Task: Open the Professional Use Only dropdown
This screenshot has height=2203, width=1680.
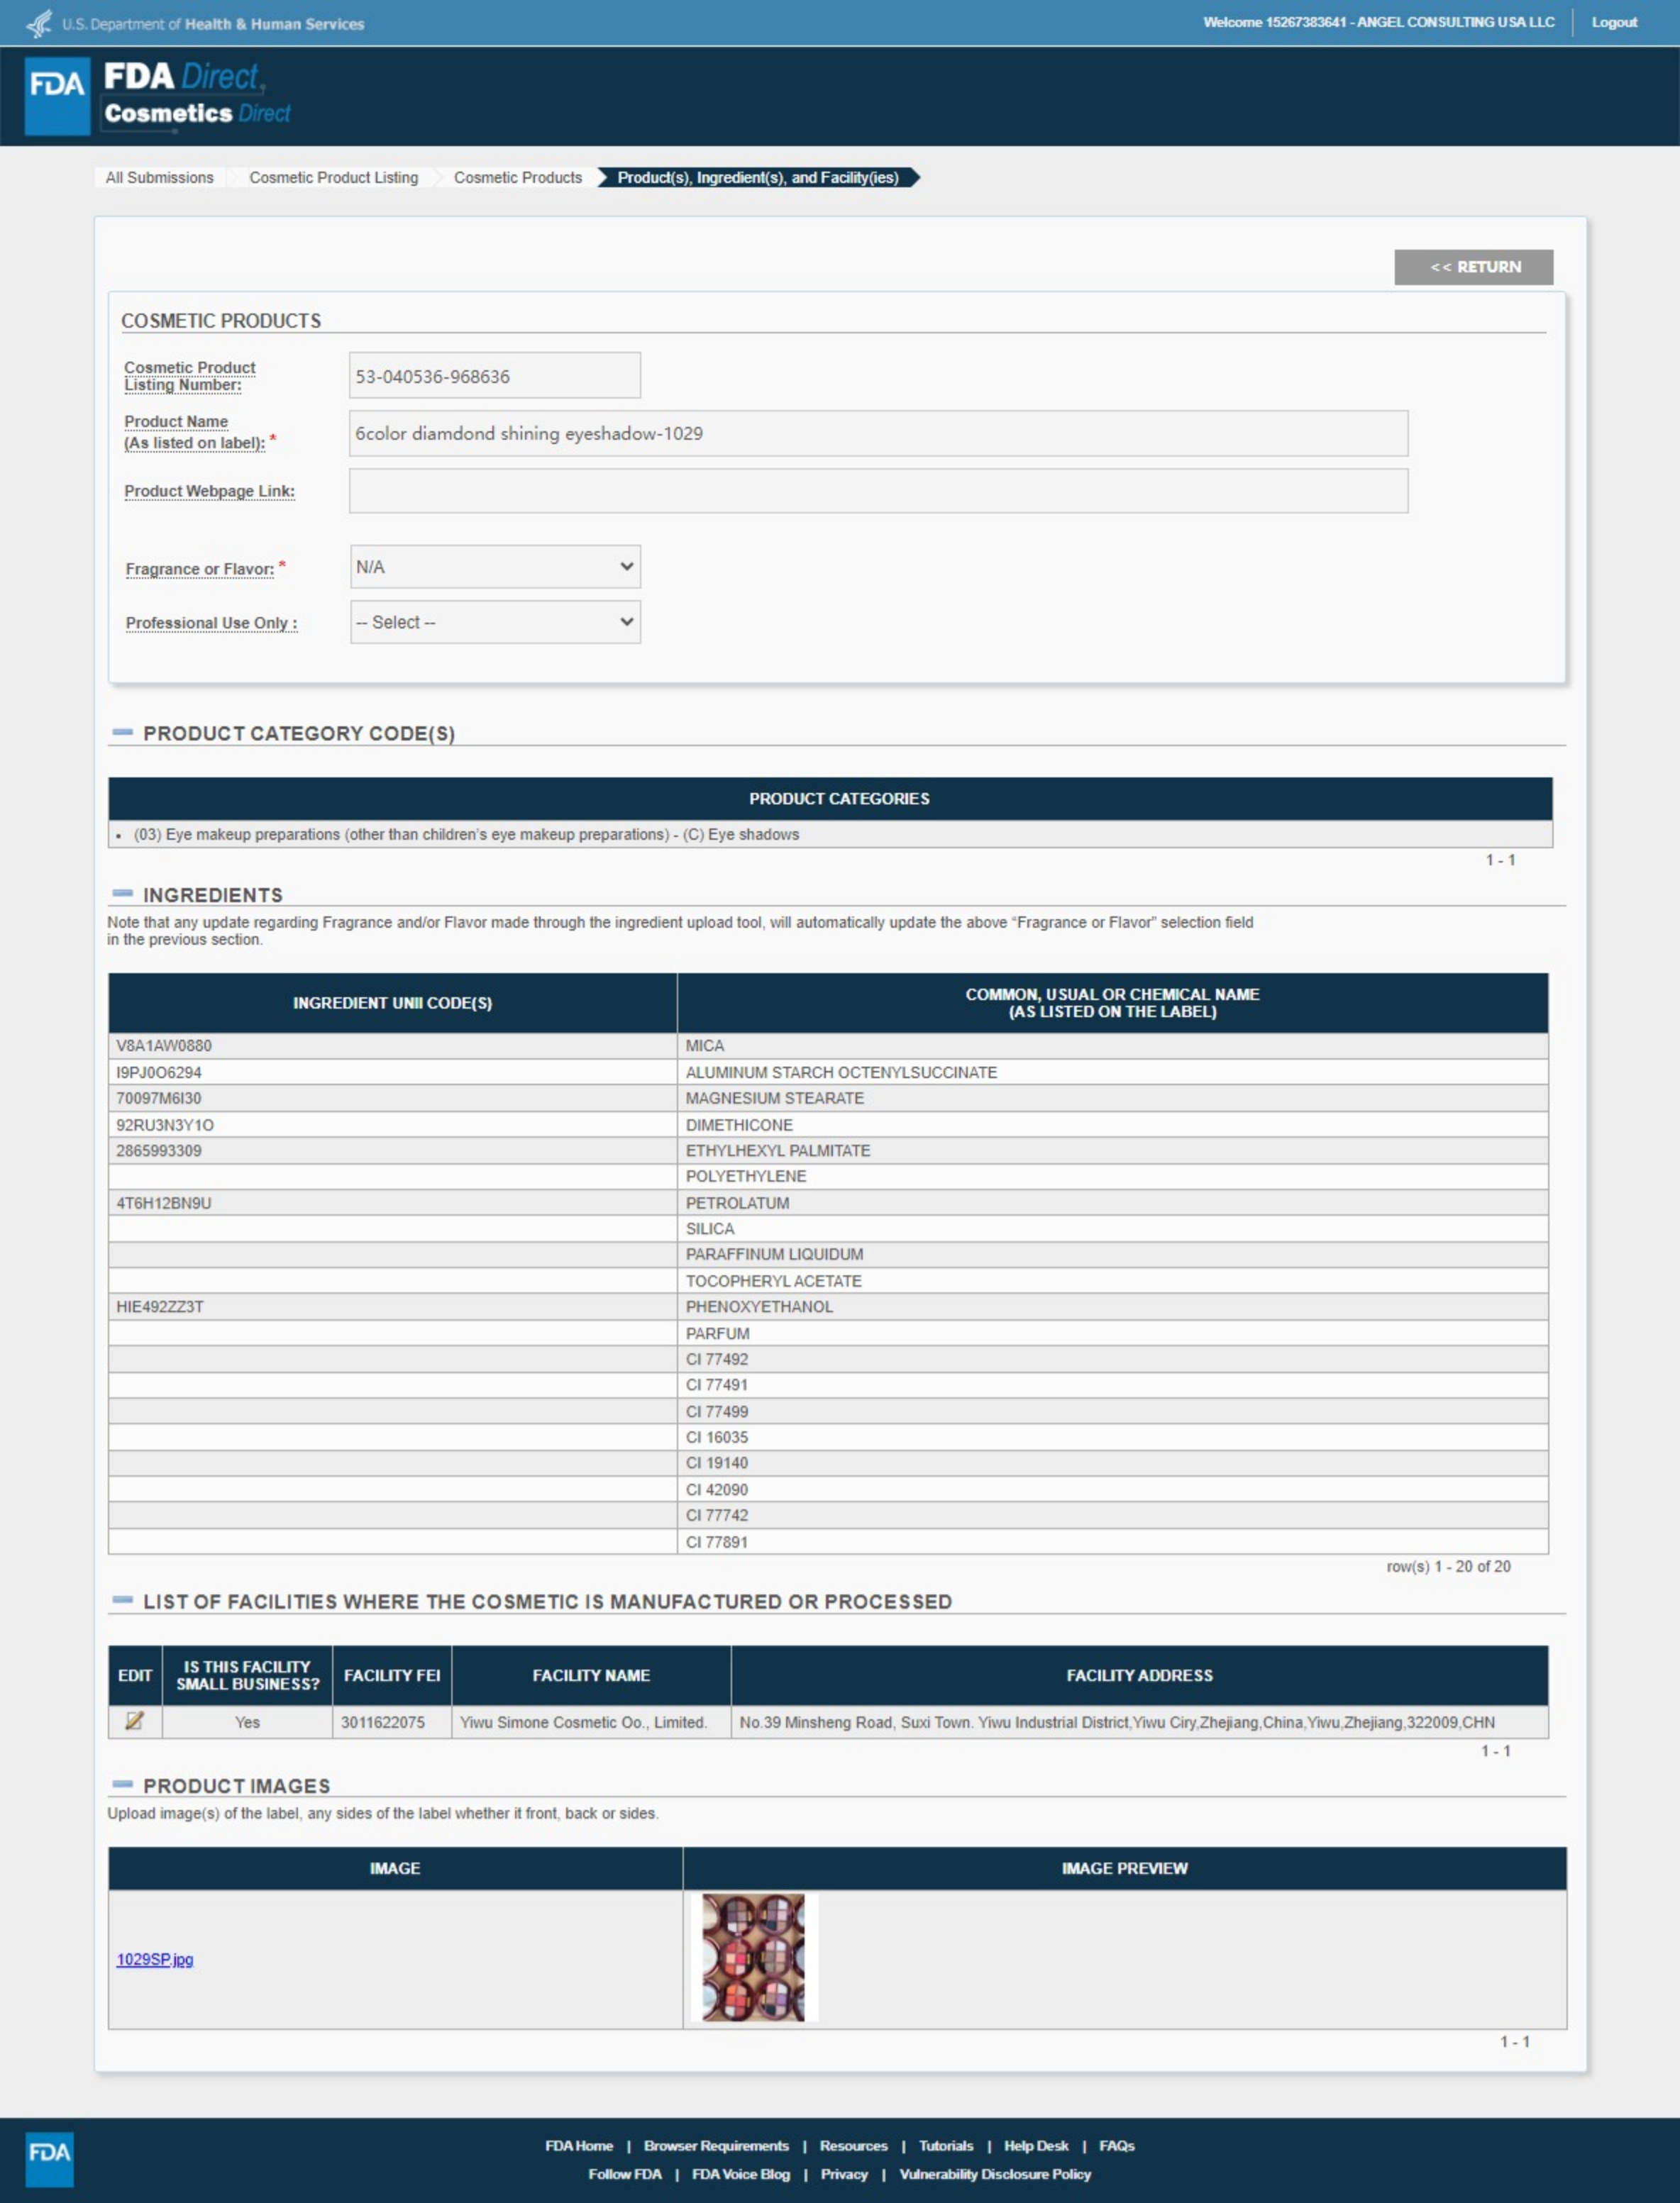Action: click(495, 622)
